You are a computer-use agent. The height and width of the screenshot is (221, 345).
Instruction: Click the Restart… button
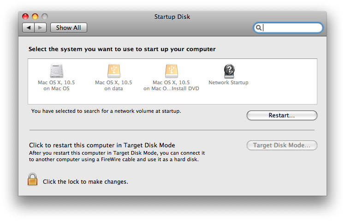pyautogui.click(x=282, y=116)
